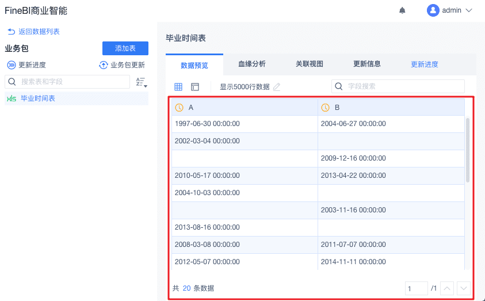Click the table's vertical scrollbar

pyautogui.click(x=468, y=150)
